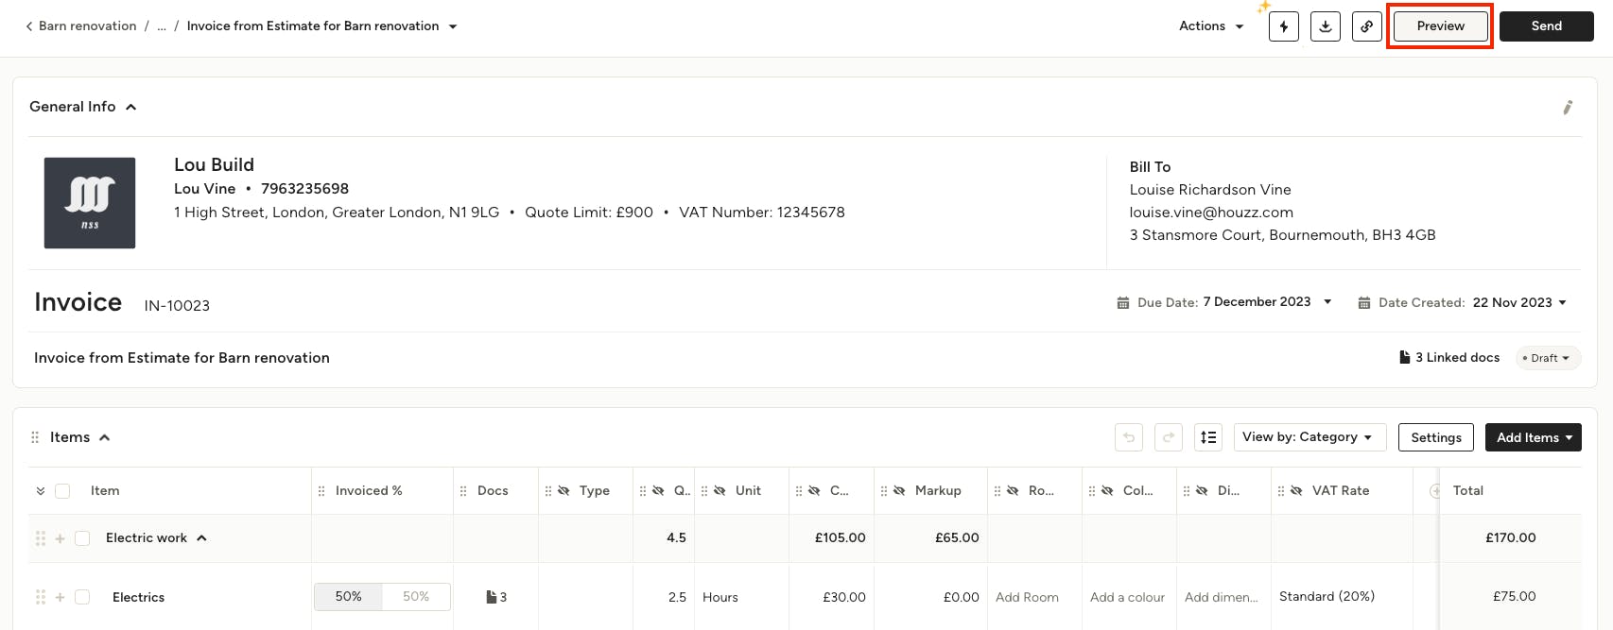Open 3 Linked docs
The image size is (1613, 630).
point(1449,357)
